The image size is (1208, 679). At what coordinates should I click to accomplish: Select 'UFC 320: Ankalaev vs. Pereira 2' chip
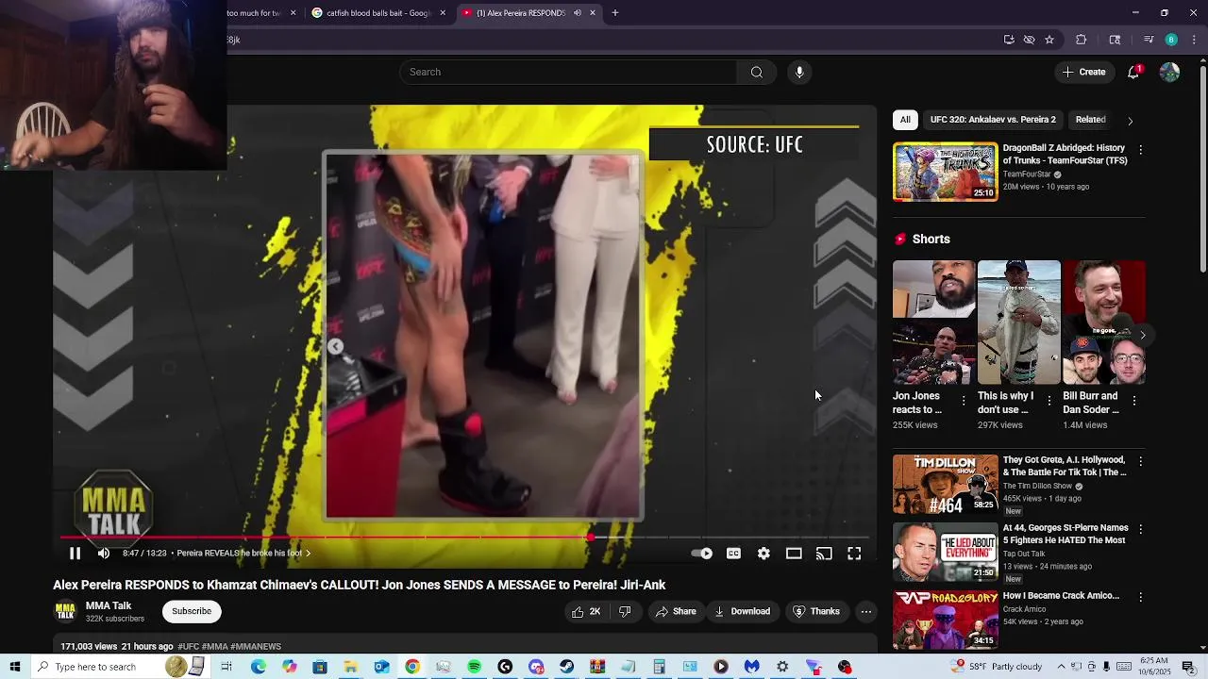click(993, 120)
